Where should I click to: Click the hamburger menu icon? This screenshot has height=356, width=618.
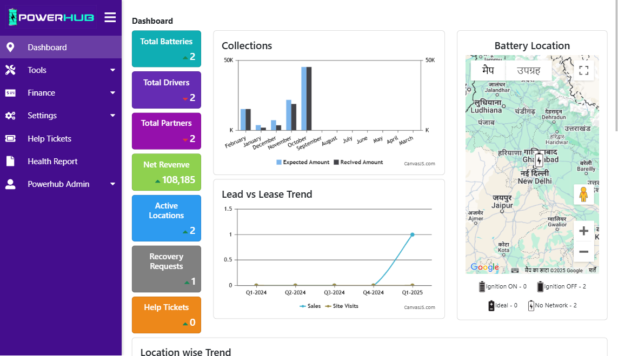pos(110,17)
